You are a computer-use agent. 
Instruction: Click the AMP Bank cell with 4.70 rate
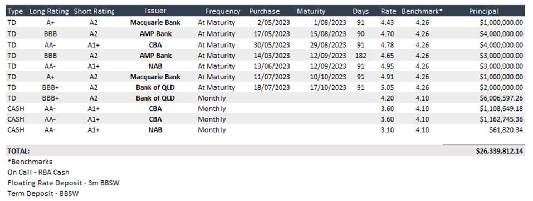(155, 34)
